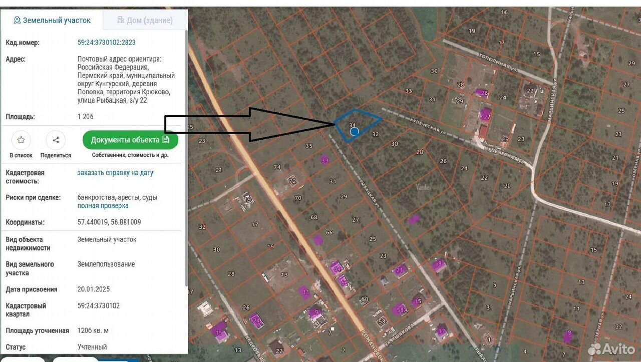Click the refined area 1206 кв. м
The width and height of the screenshot is (641, 362).
[93, 330]
